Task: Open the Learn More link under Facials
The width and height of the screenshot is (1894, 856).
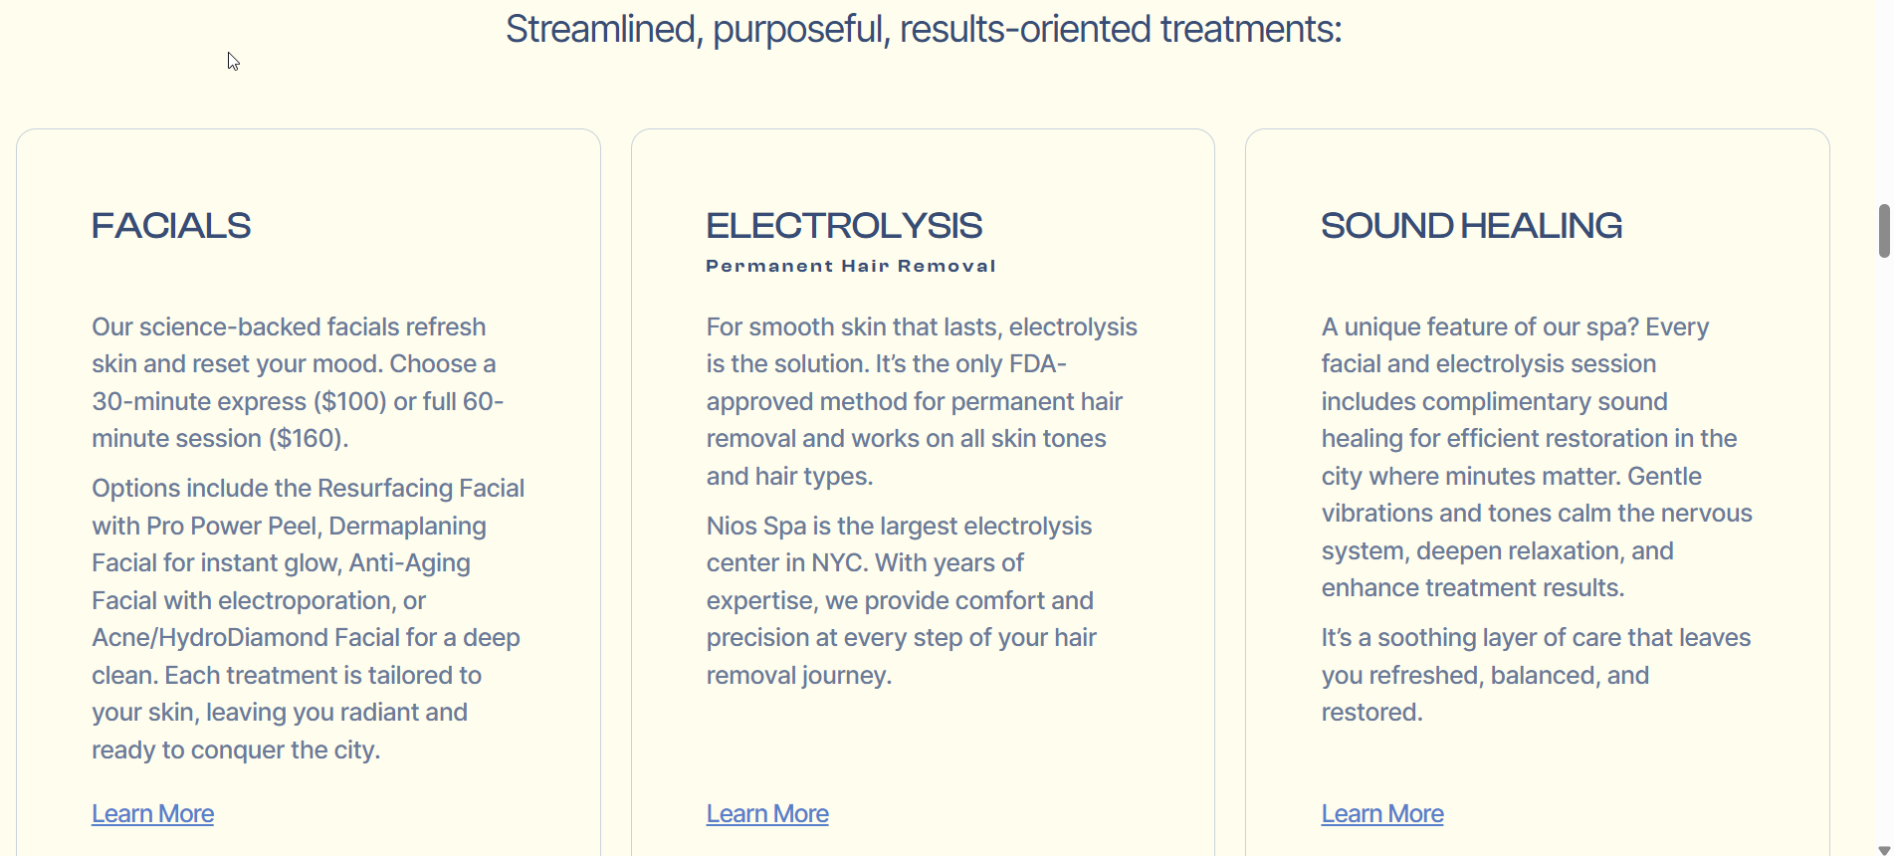Action: tap(152, 813)
